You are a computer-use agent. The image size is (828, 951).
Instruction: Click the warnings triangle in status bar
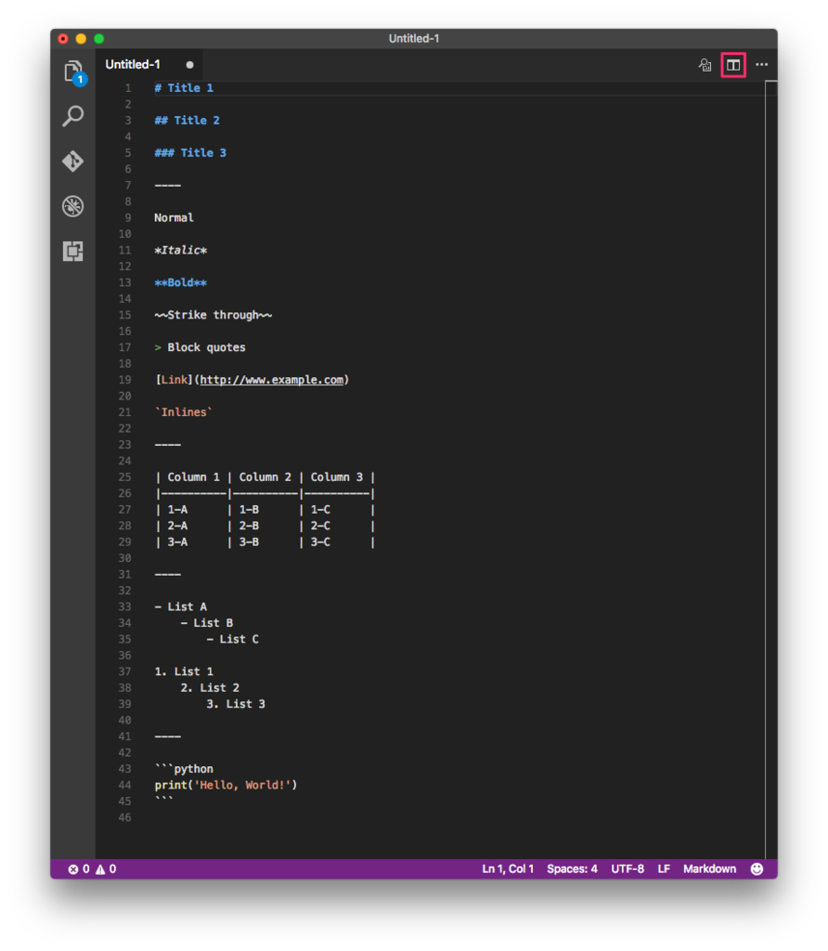100,869
